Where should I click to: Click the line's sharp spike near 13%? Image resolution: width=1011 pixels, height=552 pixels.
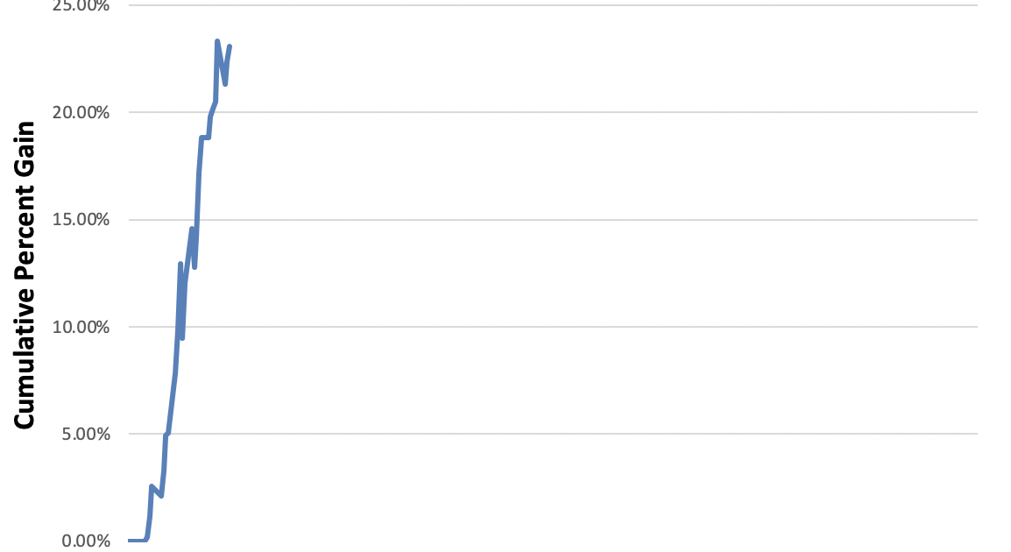[x=180, y=264]
